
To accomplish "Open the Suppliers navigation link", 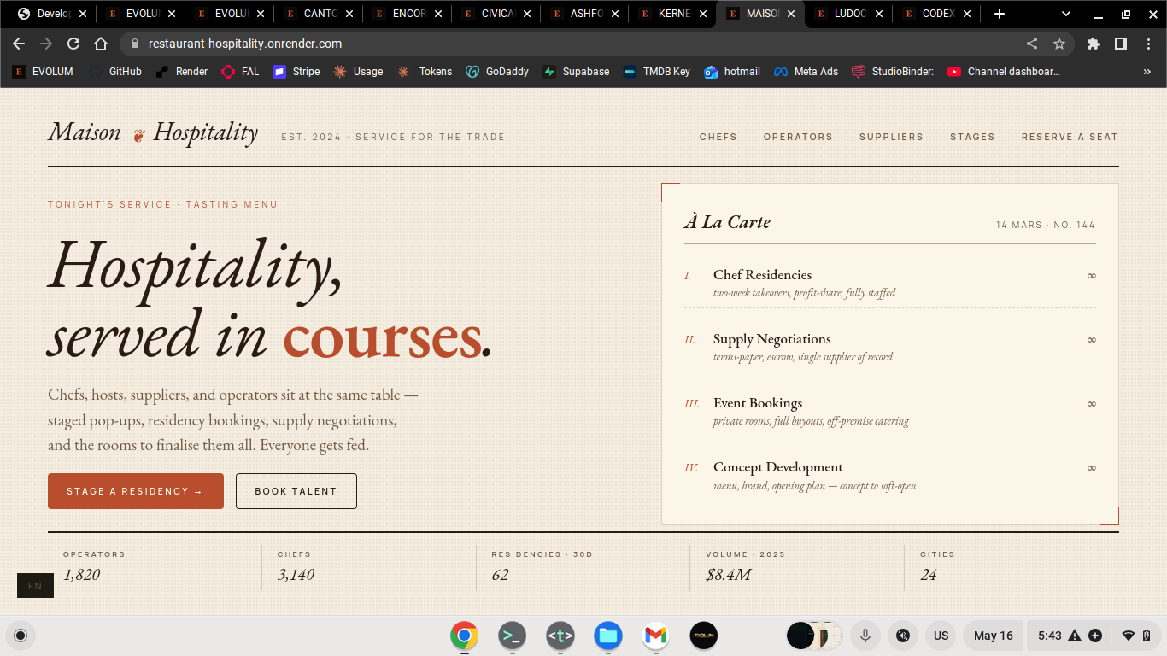I will pos(891,137).
